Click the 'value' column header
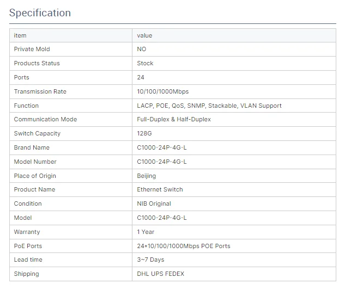This screenshot has height=290, width=351. (x=144, y=35)
